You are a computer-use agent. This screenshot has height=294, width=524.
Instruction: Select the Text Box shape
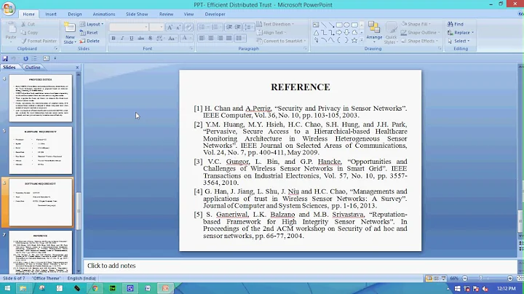tap(316, 25)
